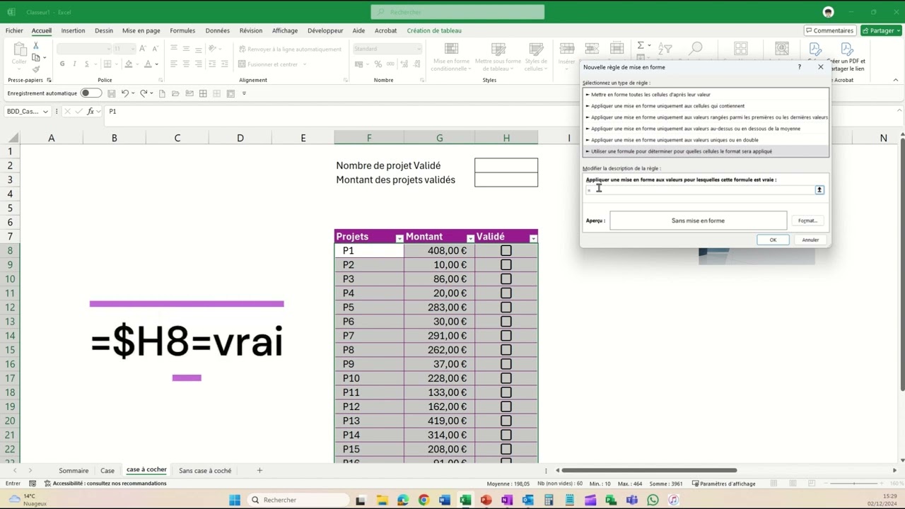
Task: Click the Format Painter brush icon
Action: [36, 69]
